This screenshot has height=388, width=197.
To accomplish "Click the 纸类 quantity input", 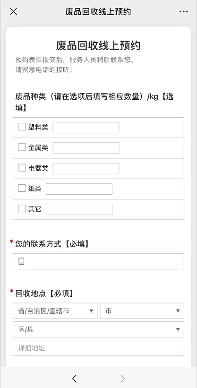I will coord(79,189).
